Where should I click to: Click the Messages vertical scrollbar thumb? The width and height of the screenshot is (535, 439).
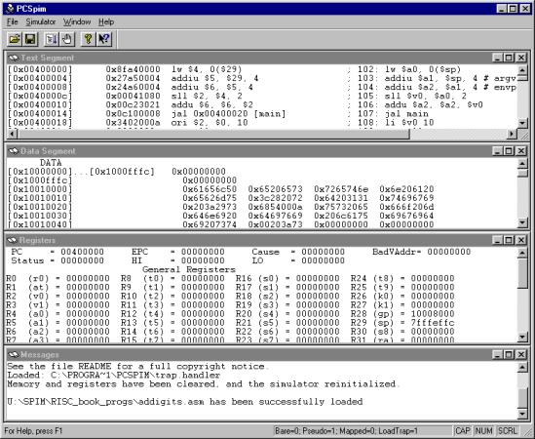(x=522, y=398)
